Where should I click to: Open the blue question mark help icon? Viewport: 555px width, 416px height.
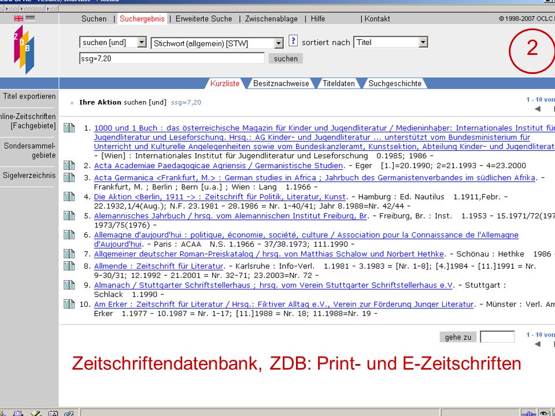pos(293,40)
